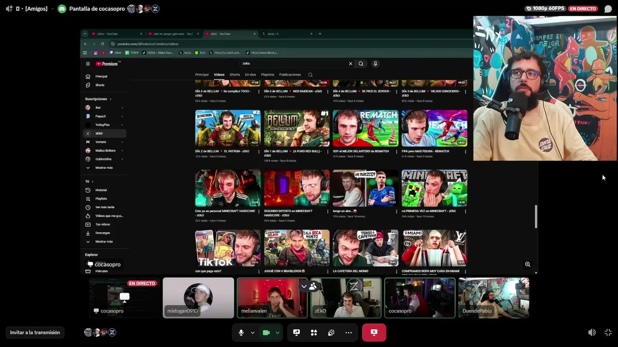
Task: Open the activities icon in call controls
Action: (314, 333)
